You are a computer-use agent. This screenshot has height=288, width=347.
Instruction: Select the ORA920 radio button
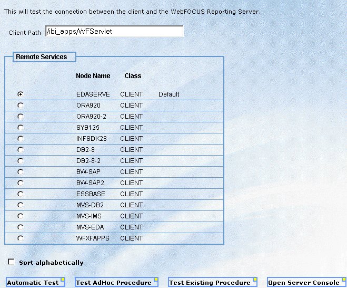(21, 105)
